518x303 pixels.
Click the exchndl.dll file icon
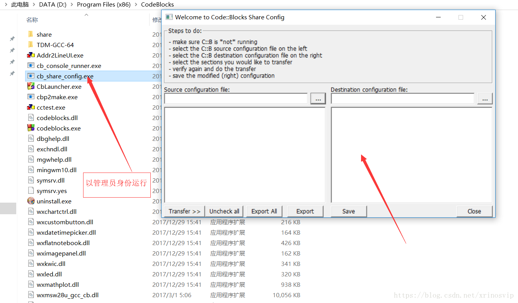(31, 149)
